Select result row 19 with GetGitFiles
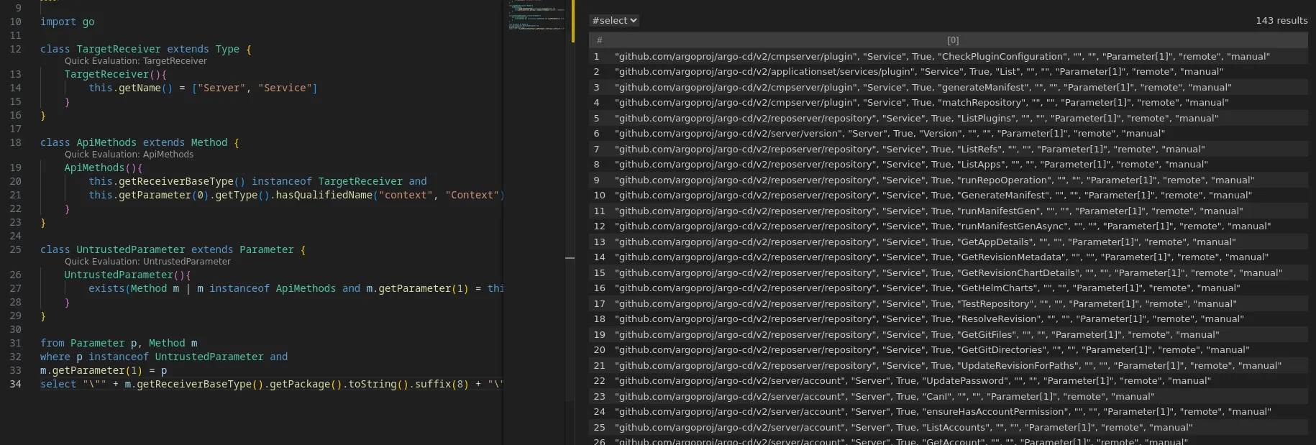The height and width of the screenshot is (445, 1316). 949,334
